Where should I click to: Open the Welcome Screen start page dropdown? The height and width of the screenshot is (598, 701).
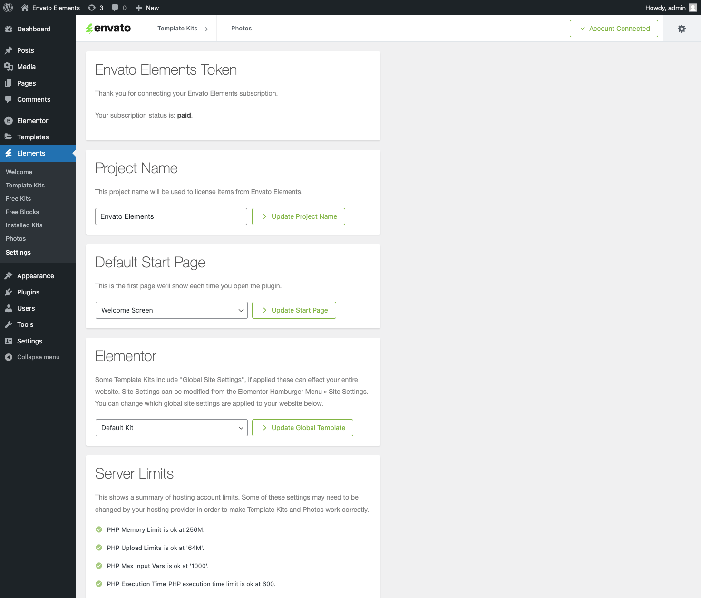pos(172,310)
